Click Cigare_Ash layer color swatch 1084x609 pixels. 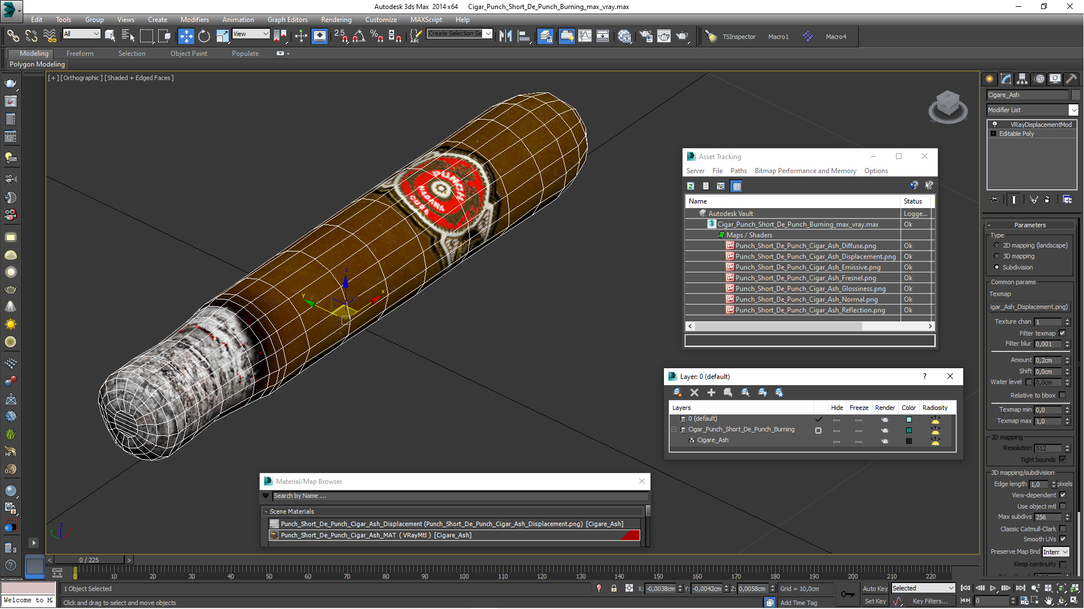click(x=909, y=441)
